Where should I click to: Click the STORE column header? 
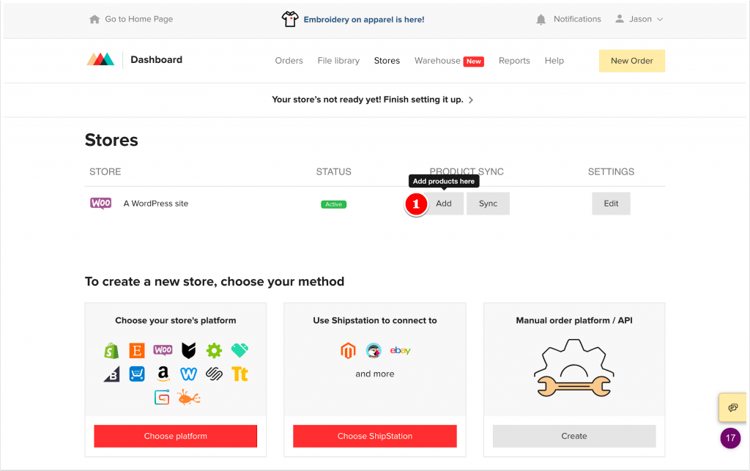(x=105, y=171)
